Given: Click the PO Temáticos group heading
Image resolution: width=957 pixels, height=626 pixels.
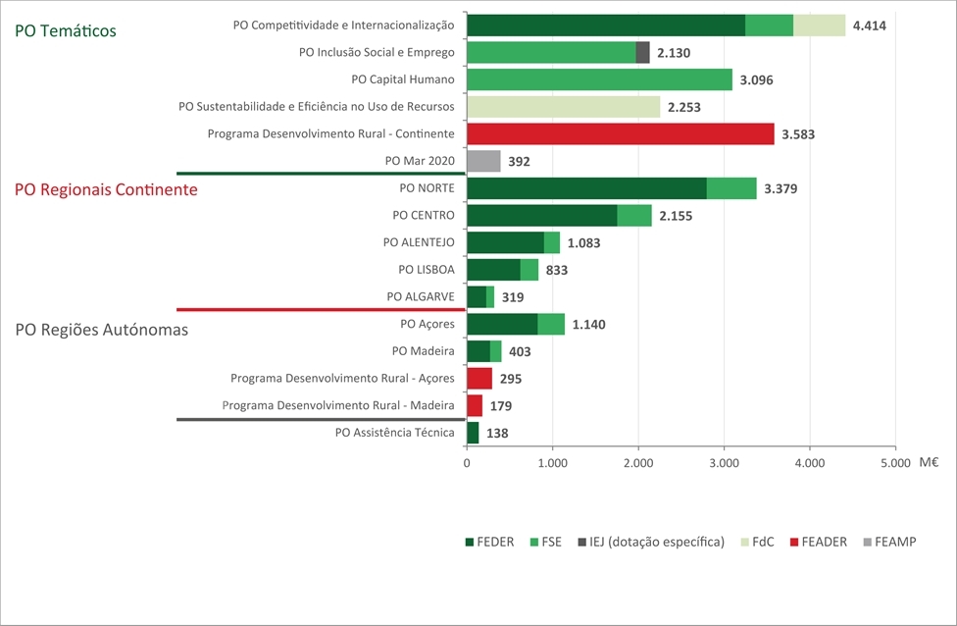Looking at the screenshot, I should pyautogui.click(x=66, y=31).
